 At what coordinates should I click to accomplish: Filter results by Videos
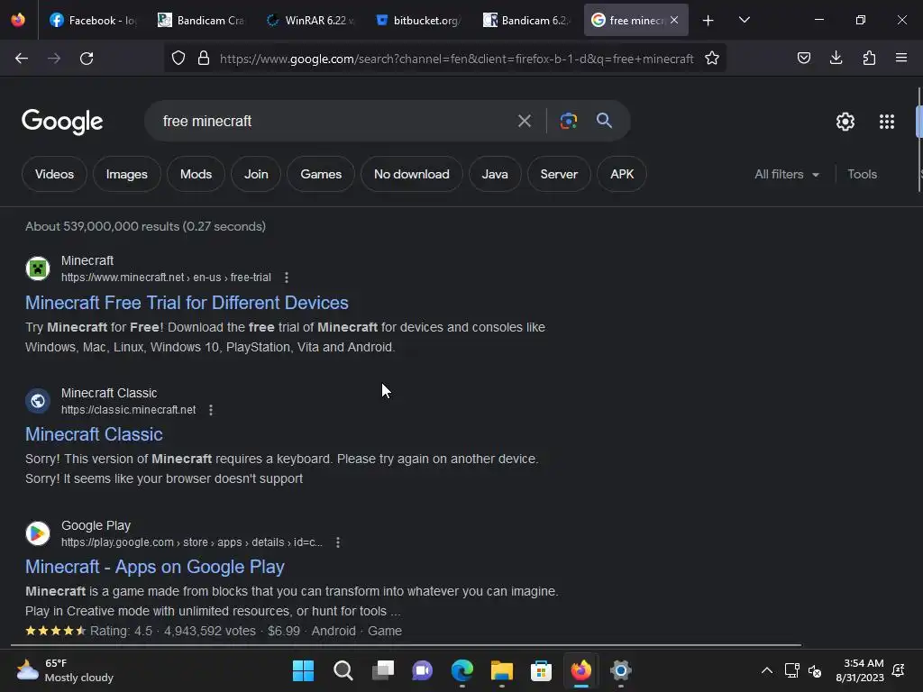tap(54, 174)
